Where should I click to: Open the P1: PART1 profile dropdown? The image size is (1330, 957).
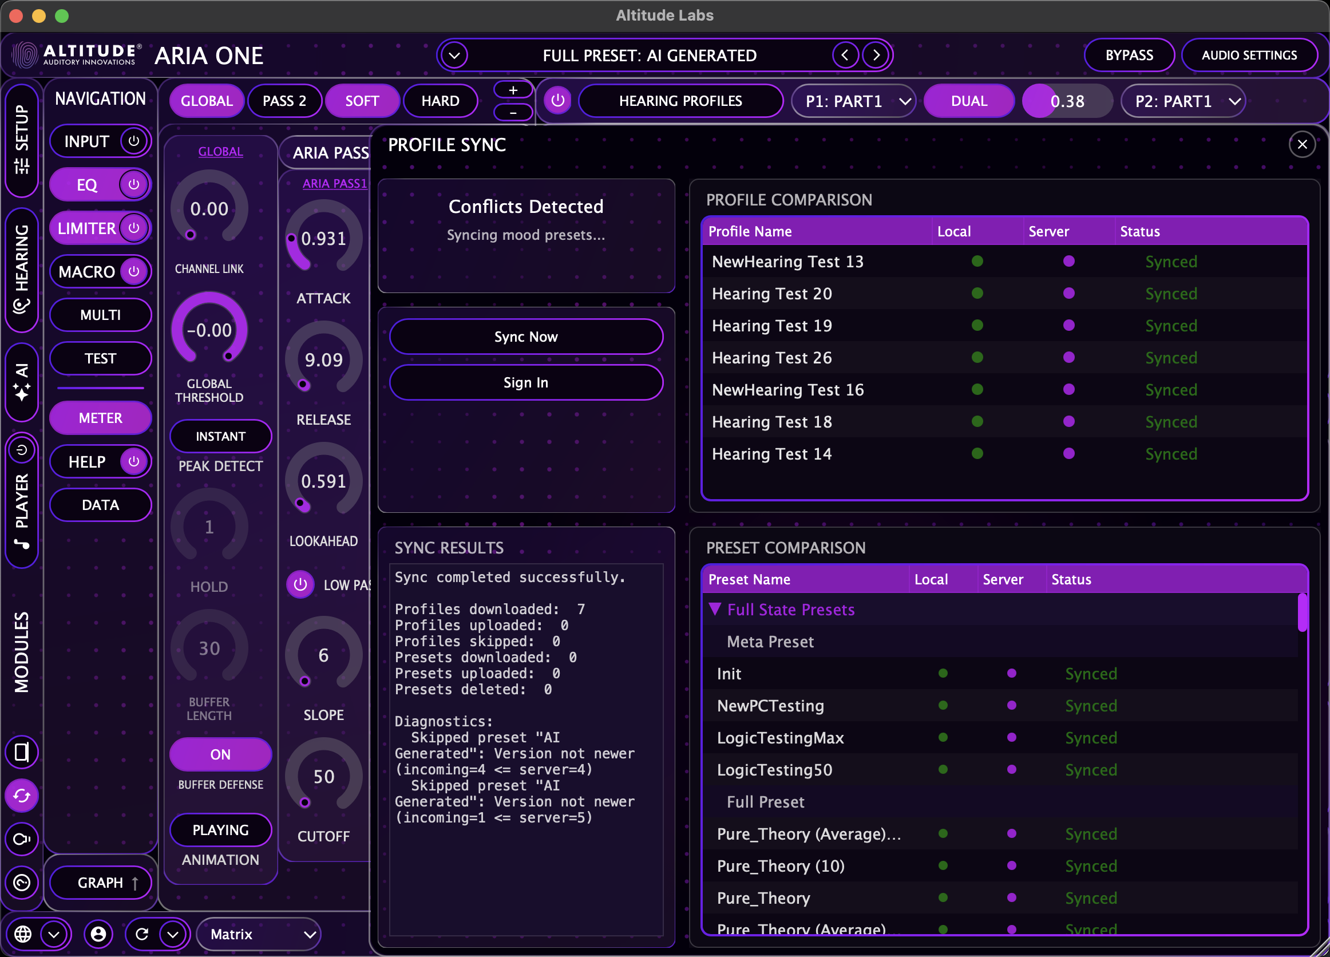pos(854,100)
